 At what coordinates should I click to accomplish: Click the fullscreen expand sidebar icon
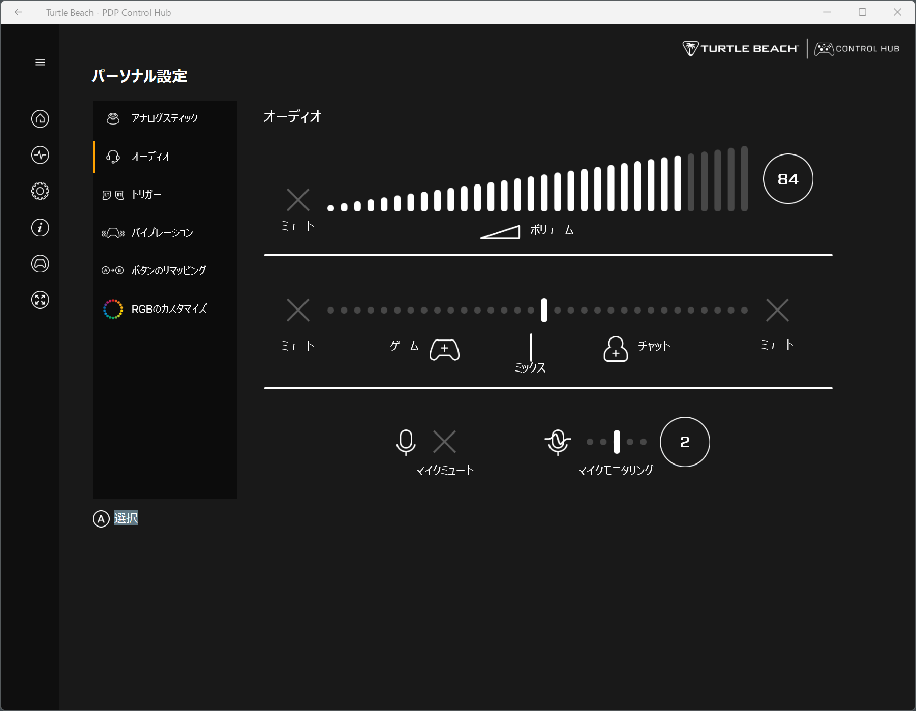pos(40,300)
